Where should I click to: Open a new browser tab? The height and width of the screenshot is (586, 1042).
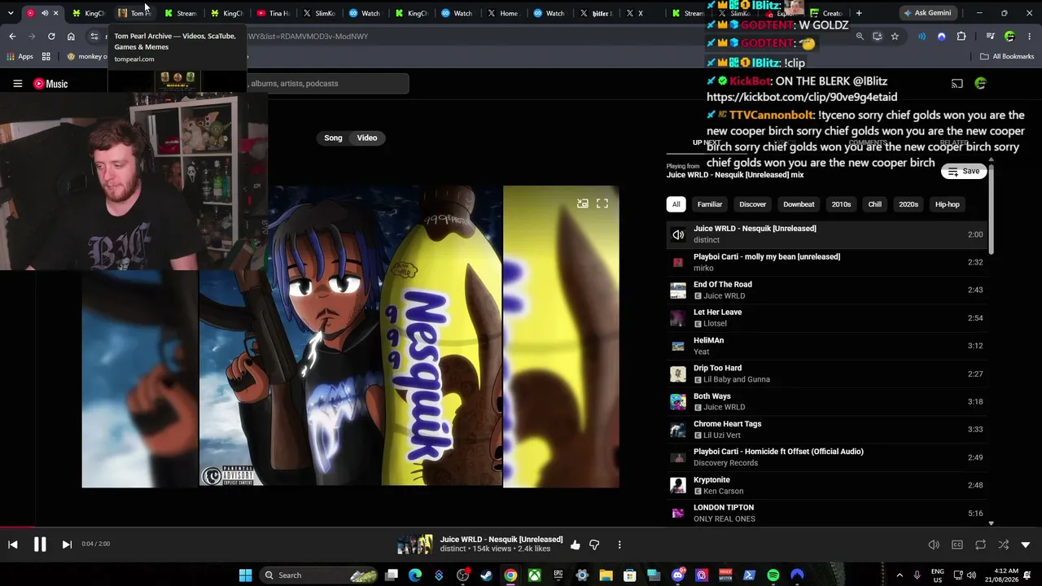point(859,13)
